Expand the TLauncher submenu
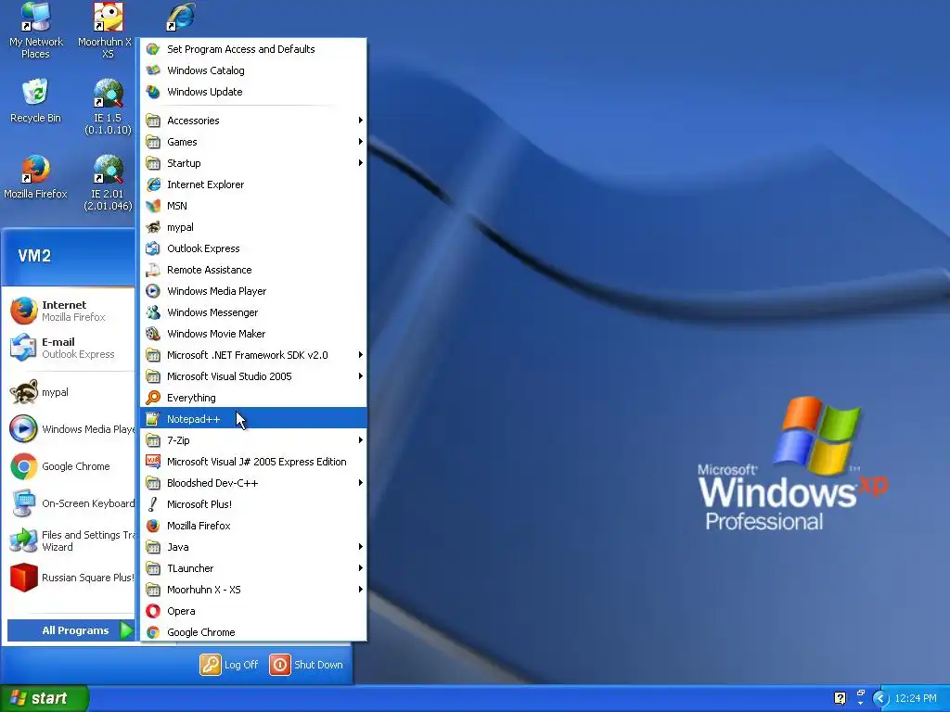Image resolution: width=950 pixels, height=712 pixels. pyautogui.click(x=253, y=568)
